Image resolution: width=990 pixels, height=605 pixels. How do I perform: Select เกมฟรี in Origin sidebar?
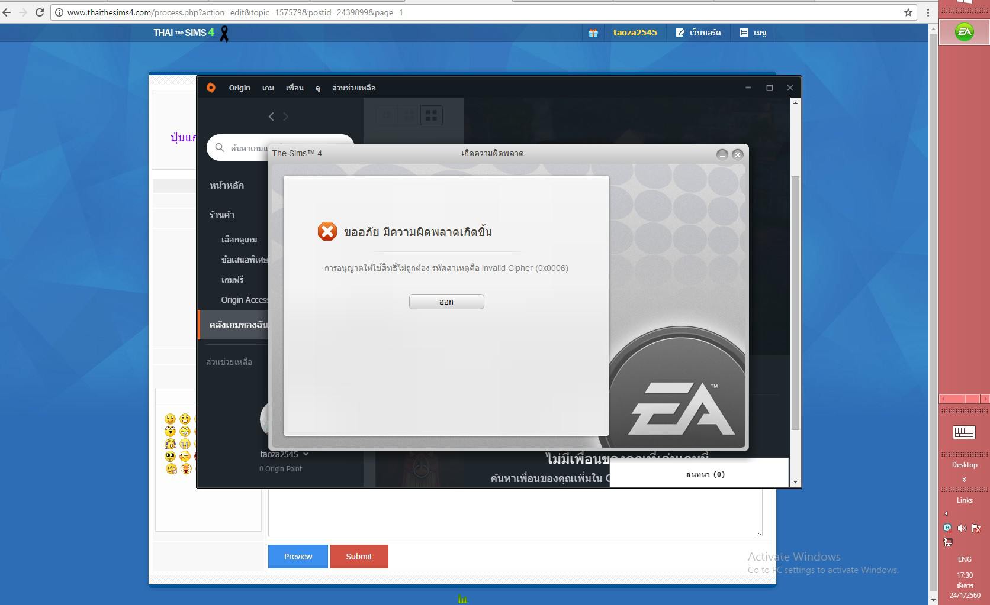(x=232, y=280)
